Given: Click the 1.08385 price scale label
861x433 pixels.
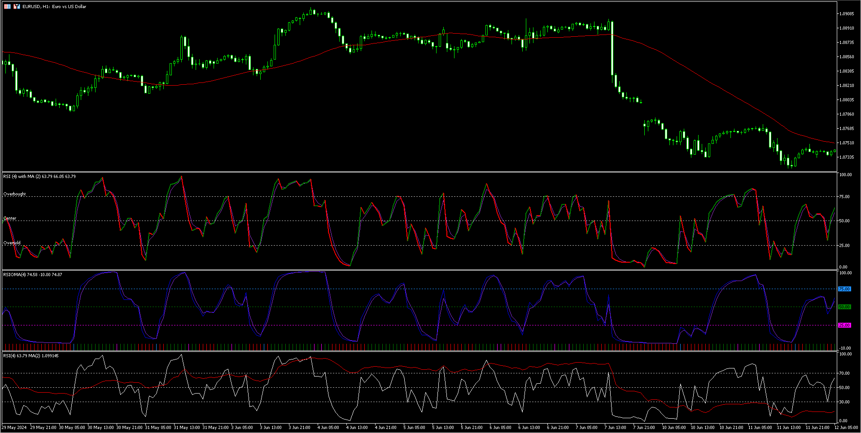Looking at the screenshot, I should coord(846,71).
